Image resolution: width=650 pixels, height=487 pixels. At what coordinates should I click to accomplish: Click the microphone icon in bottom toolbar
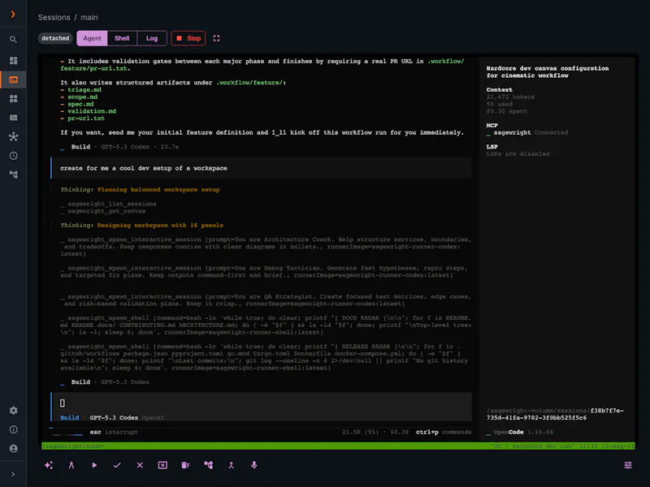click(x=253, y=465)
